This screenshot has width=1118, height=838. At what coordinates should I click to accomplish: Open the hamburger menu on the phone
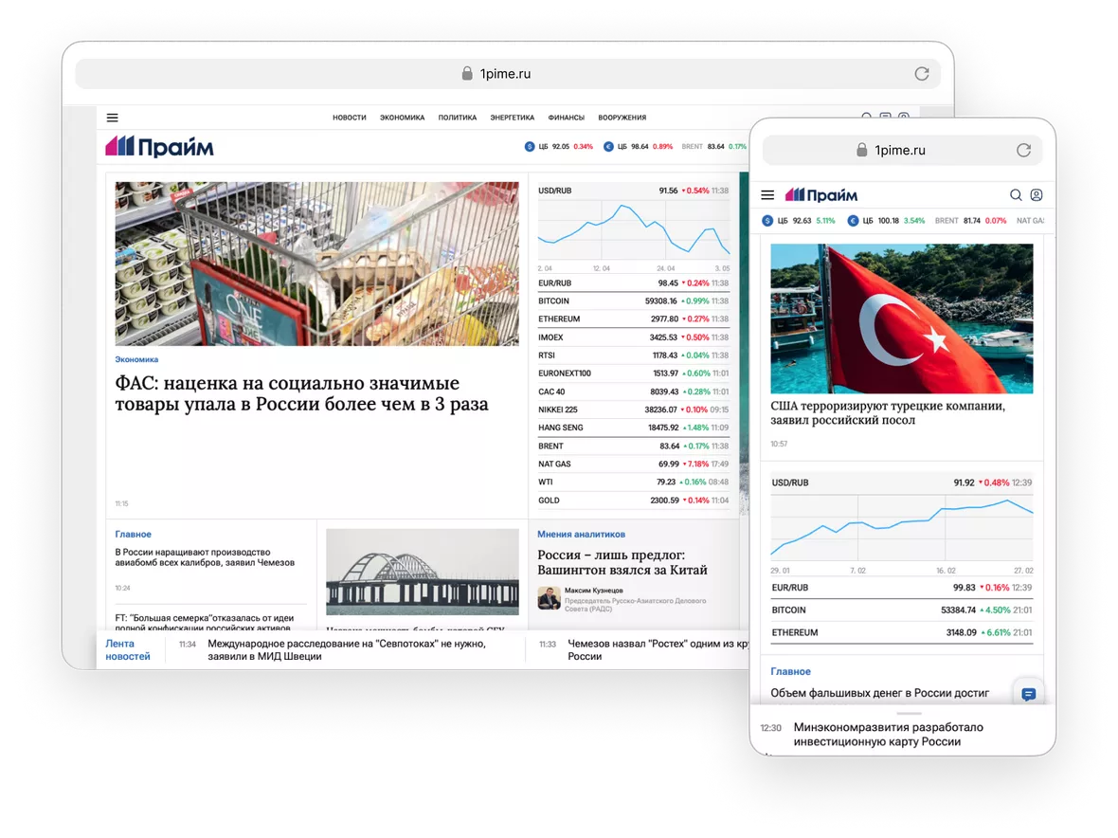(767, 194)
